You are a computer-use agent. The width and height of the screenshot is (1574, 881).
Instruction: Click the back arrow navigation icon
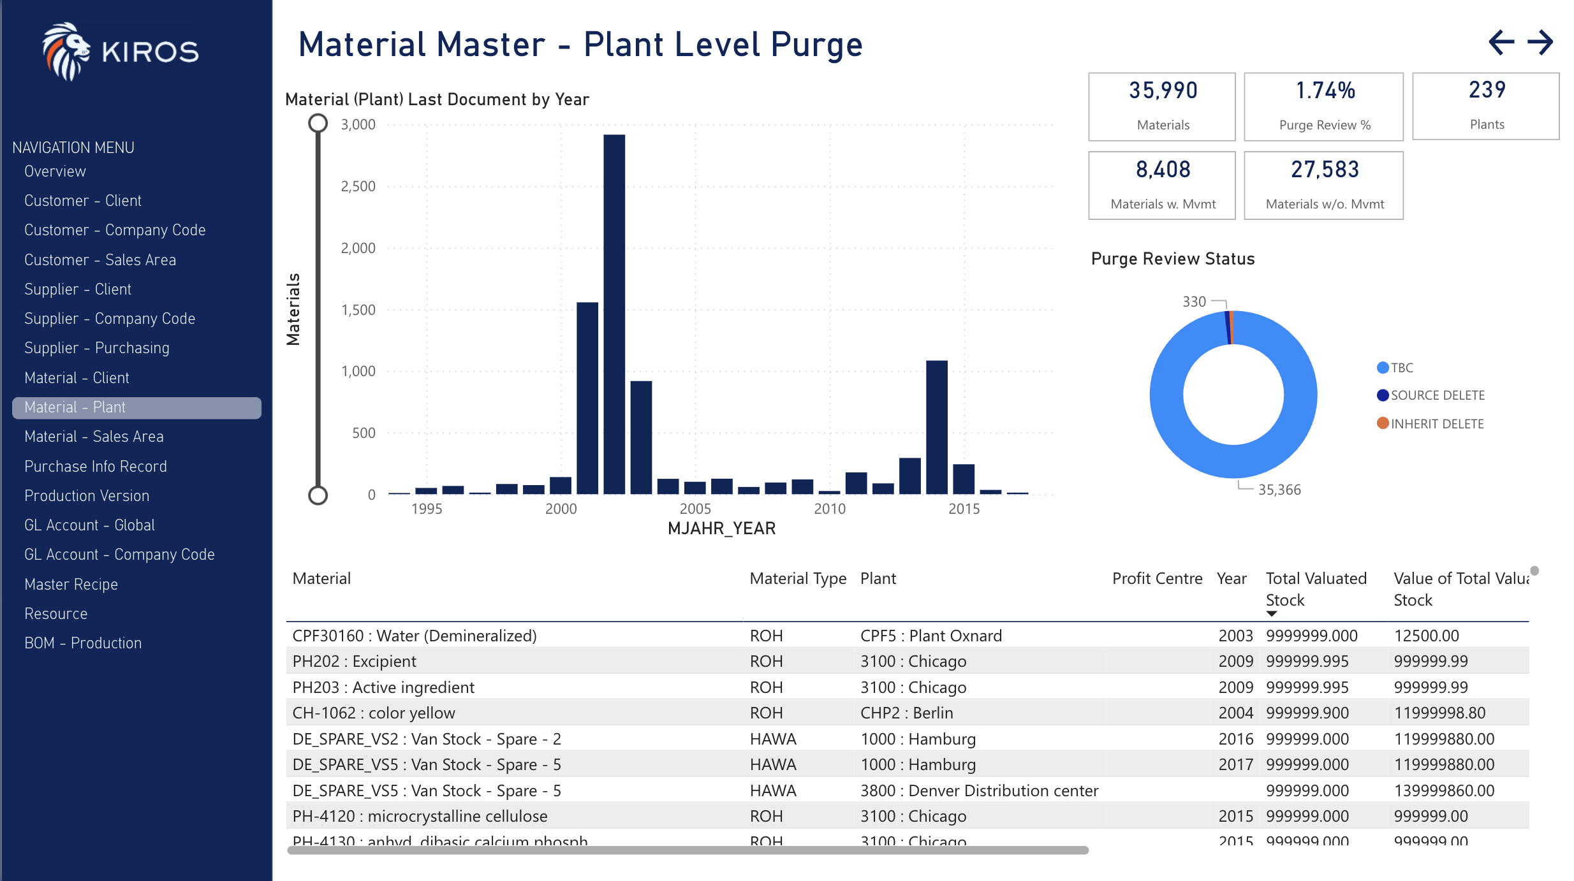coord(1501,43)
